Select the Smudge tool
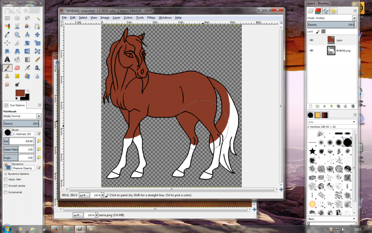This screenshot has width=372, height=233. click(x=7, y=84)
